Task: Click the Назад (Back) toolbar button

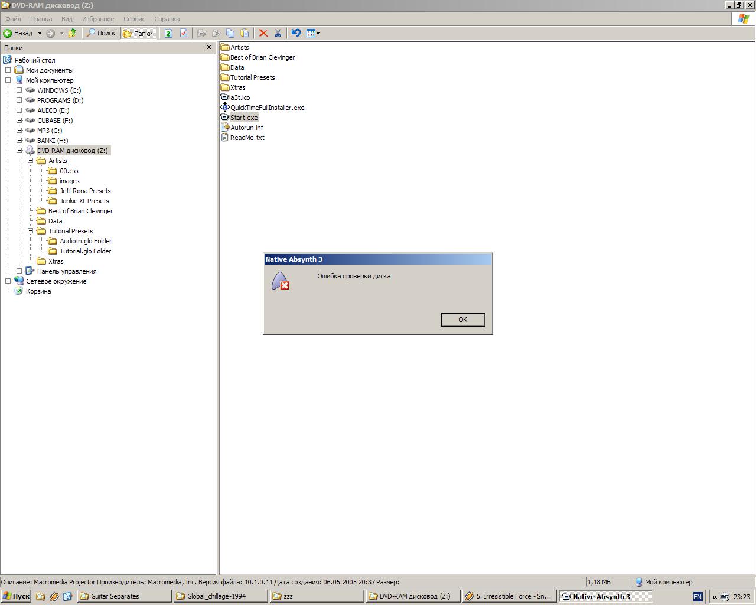Action: pyautogui.click(x=18, y=33)
